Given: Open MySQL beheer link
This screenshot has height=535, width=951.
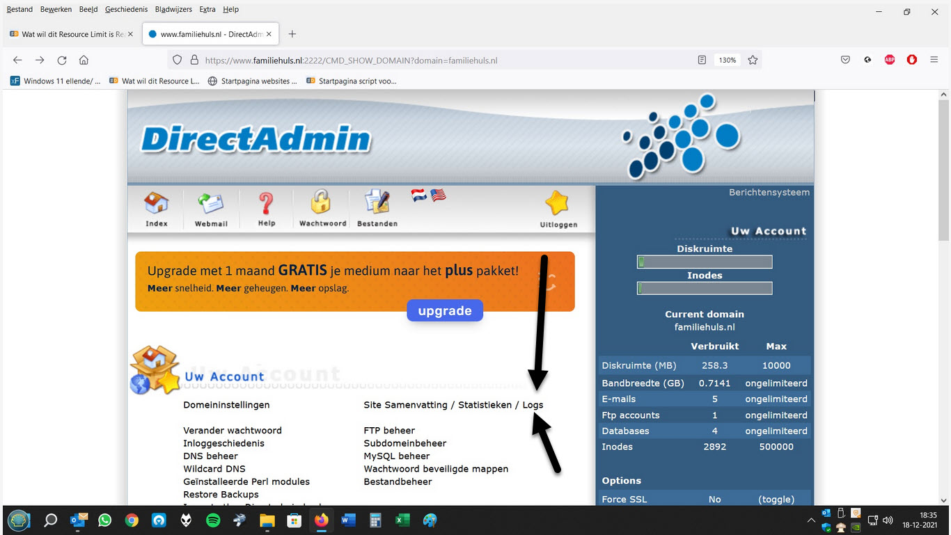Looking at the screenshot, I should click(397, 456).
